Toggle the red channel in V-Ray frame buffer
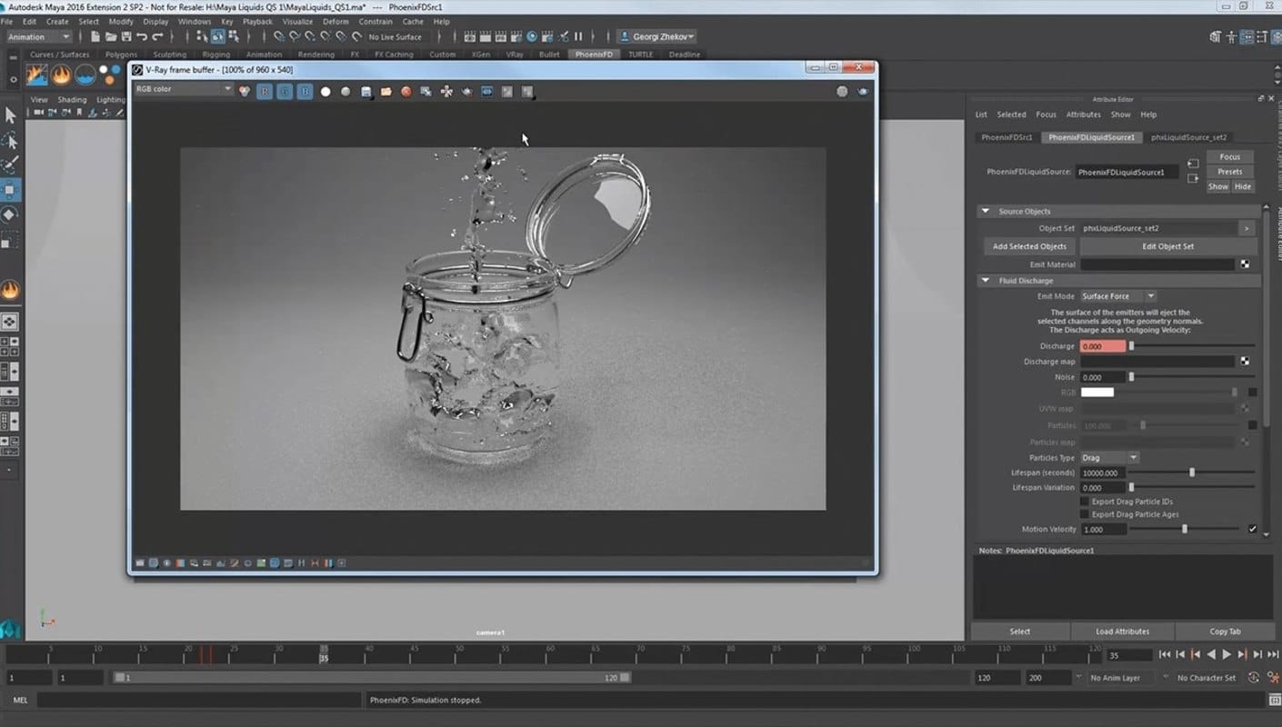 pos(265,92)
